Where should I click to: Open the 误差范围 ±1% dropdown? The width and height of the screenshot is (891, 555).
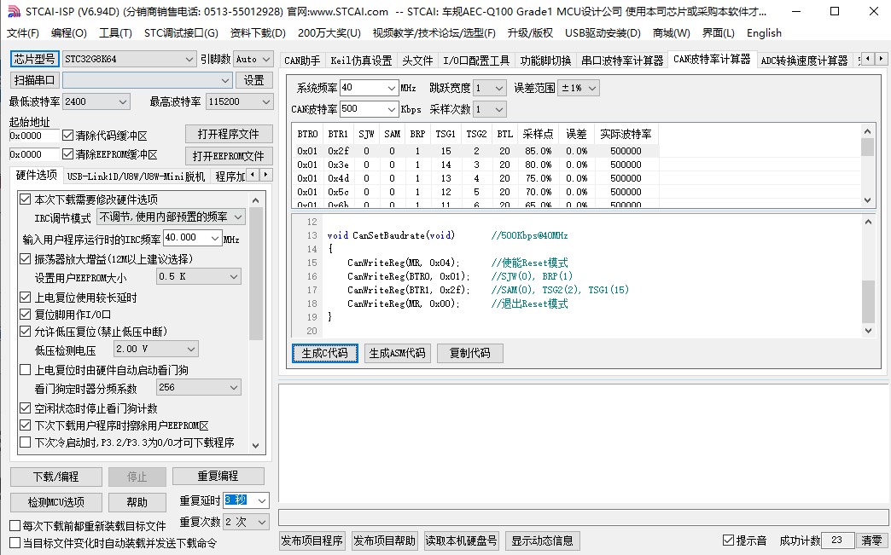(x=591, y=88)
